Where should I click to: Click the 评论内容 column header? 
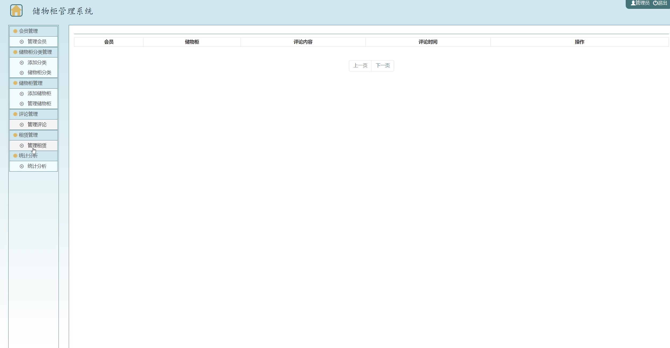point(303,42)
